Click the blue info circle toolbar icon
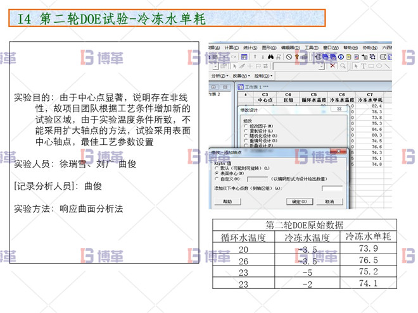Image resolution: width=418 pixels, height=313 pixels. [341, 57]
